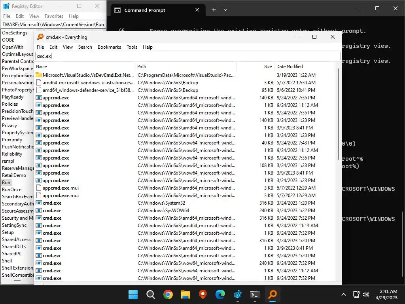The width and height of the screenshot is (405, 304).
Task: Launch Google Chrome from the taskbar
Action: [x=168, y=294]
